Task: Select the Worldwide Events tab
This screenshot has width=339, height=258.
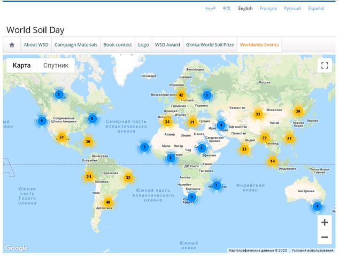Action: (259, 45)
